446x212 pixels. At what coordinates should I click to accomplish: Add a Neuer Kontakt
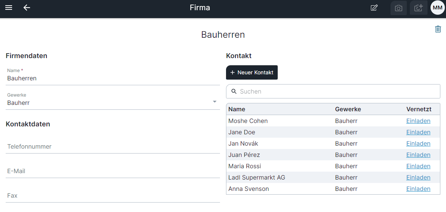point(252,72)
